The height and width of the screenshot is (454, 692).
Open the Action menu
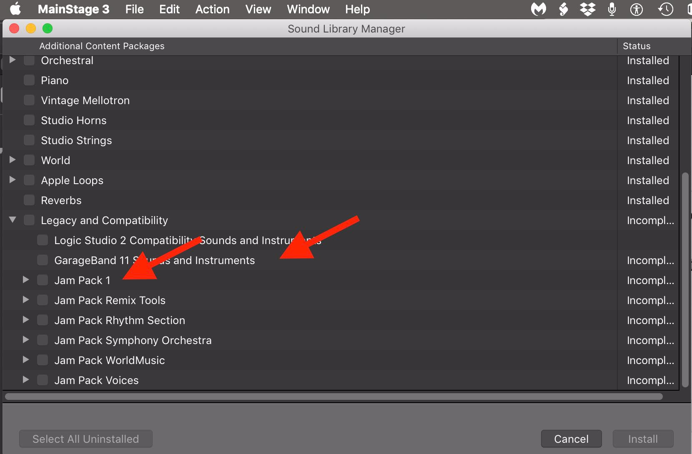(x=213, y=9)
